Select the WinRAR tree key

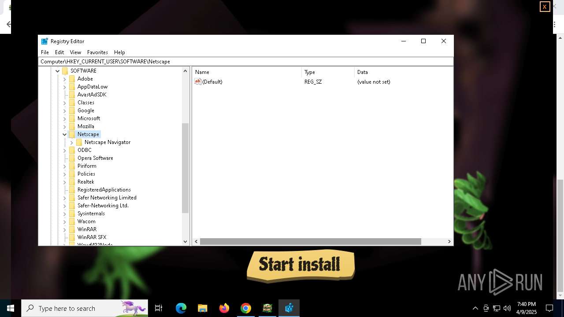[x=87, y=229]
